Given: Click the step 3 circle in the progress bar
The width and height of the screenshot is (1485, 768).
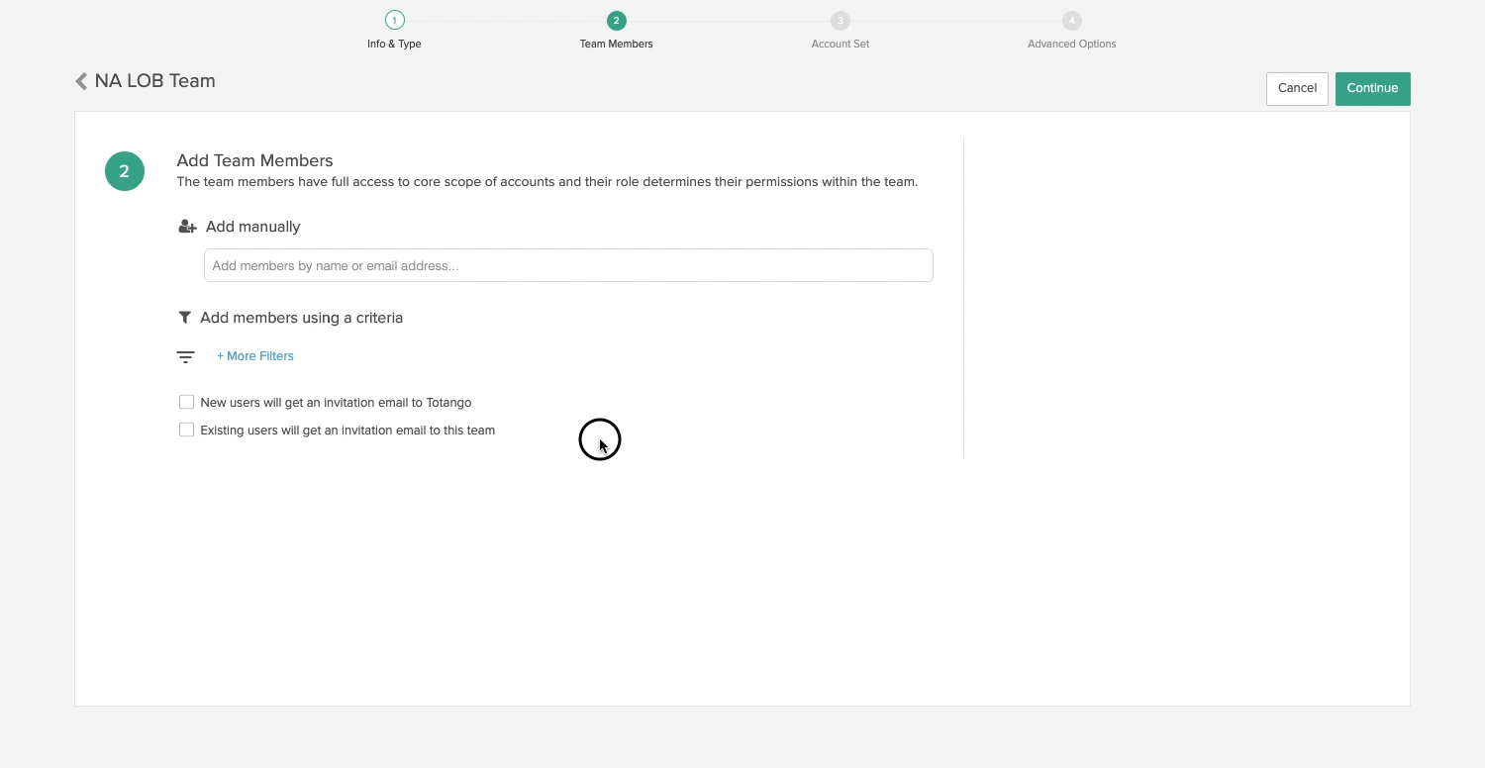Looking at the screenshot, I should [x=840, y=20].
